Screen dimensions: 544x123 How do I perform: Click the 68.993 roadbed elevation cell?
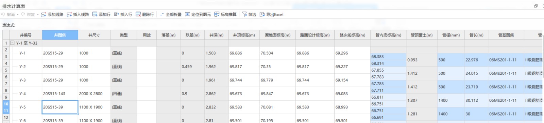click(352, 107)
